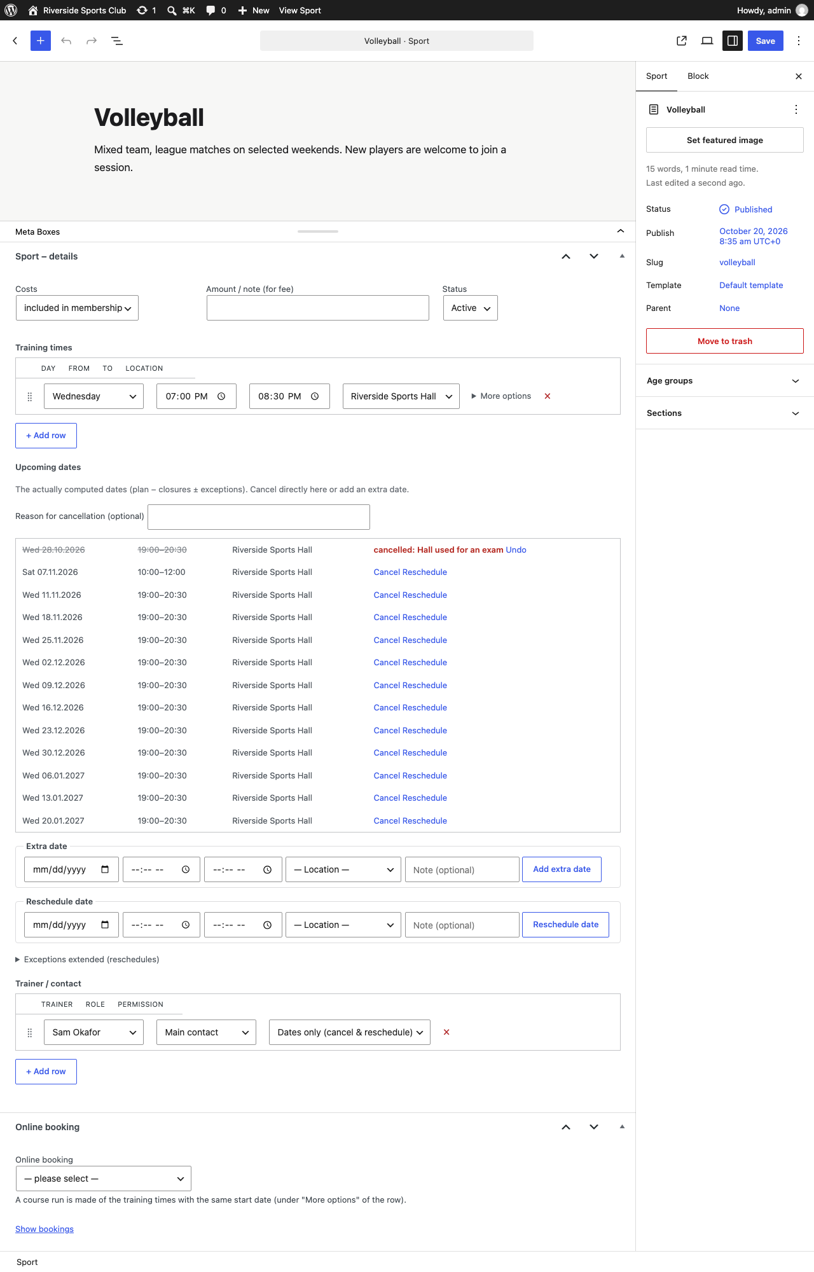
Task: Remove the Sam Okafor trainer row
Action: 446,1032
